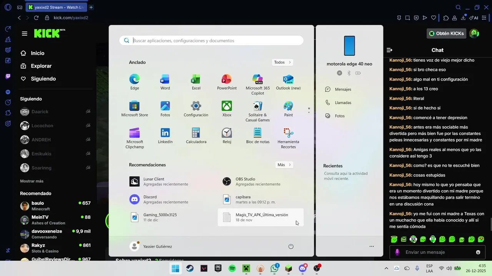Reload the Kick browser page
Viewport: 492px width, 276px height.
(36, 18)
